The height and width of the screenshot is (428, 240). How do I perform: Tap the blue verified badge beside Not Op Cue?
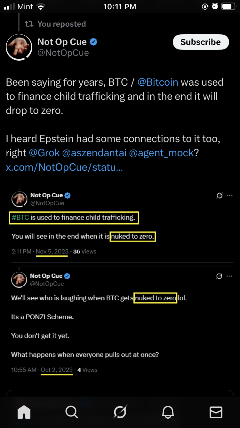[93, 42]
